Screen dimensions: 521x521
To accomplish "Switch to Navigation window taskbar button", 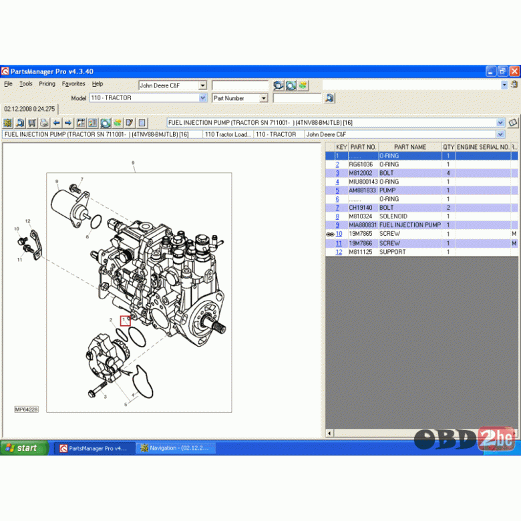I will tap(176, 448).
